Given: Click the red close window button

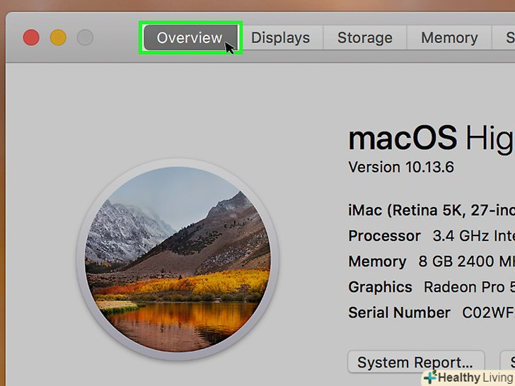Looking at the screenshot, I should [x=31, y=37].
